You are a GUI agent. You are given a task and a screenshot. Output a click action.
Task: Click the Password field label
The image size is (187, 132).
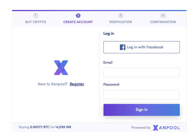click(111, 84)
